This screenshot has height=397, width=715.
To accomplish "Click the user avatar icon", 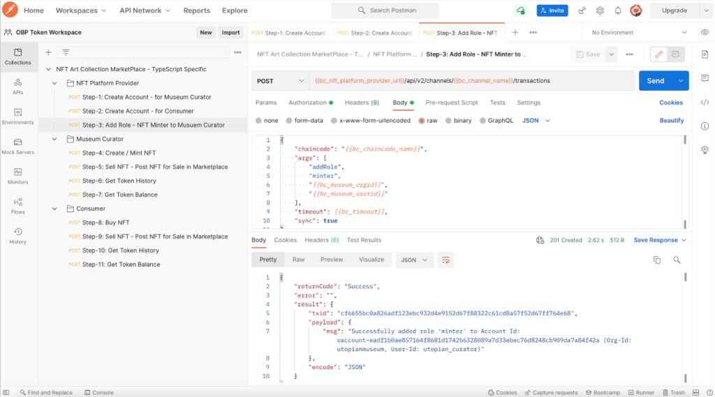I will (x=635, y=10).
